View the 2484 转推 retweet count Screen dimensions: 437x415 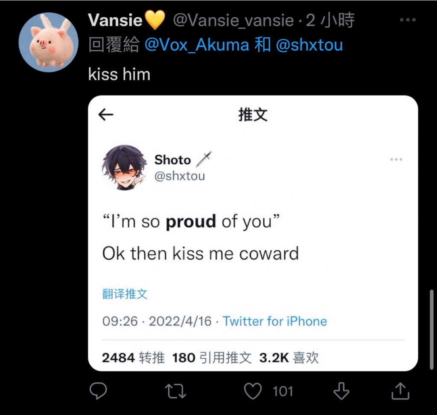click(x=133, y=357)
